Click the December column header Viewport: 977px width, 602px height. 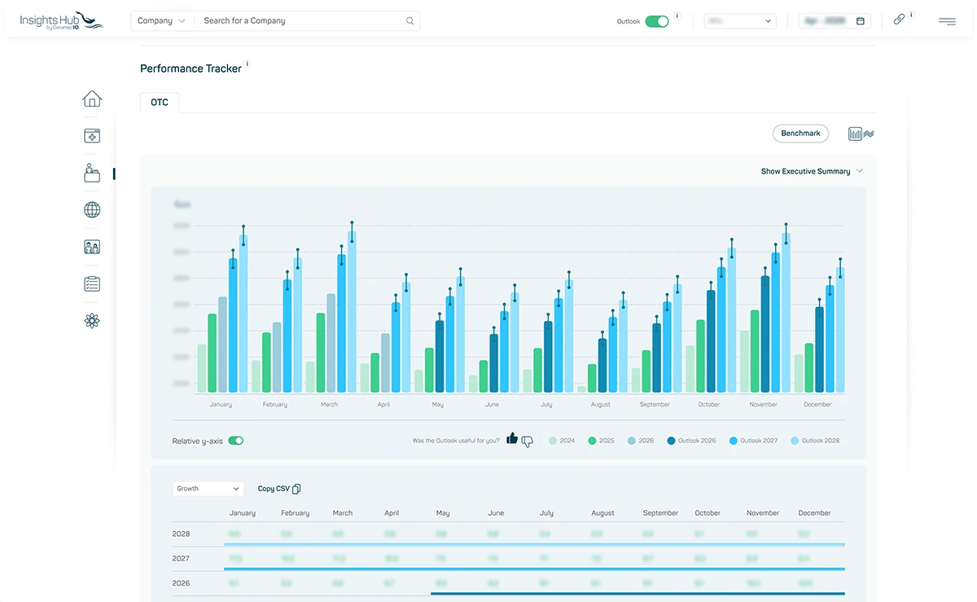click(815, 513)
